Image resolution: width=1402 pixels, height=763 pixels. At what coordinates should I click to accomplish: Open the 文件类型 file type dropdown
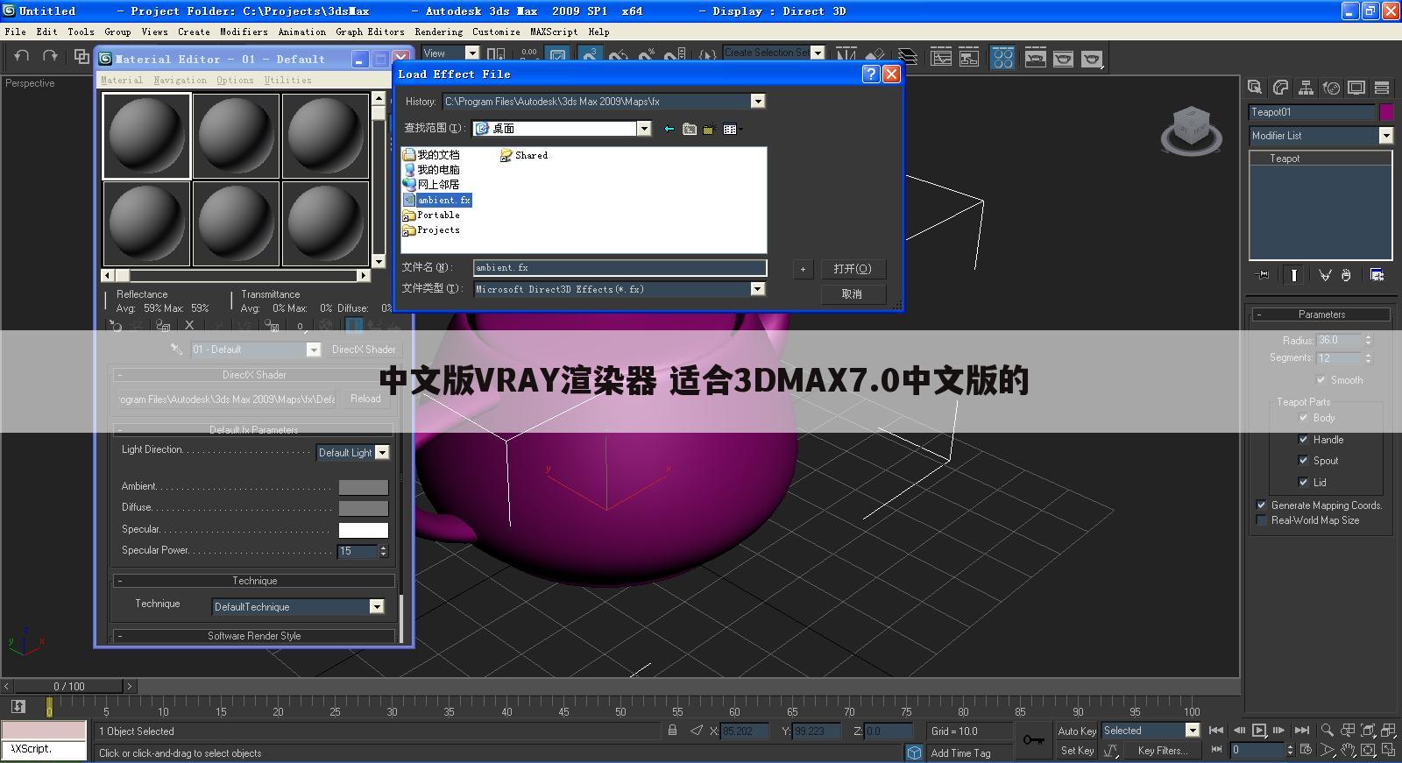[x=758, y=289]
